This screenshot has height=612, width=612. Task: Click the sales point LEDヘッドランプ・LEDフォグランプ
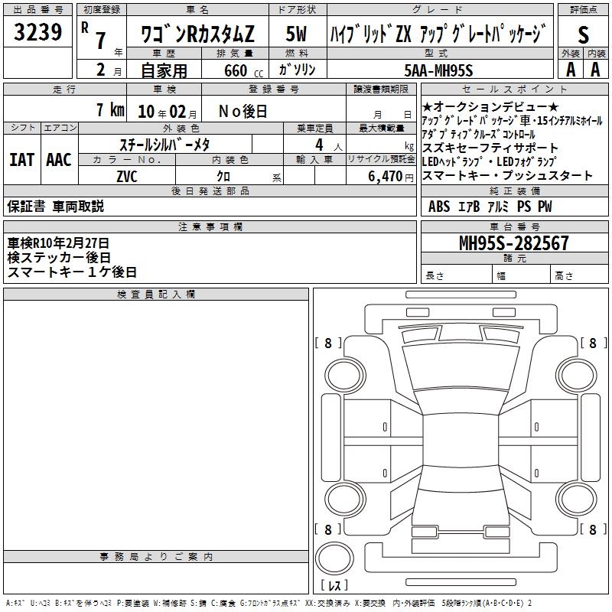489,161
